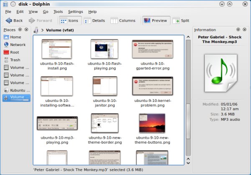Select ubuntu-9-10-new-theme-buttons.png sunset thumbnail
Screen dimensions: 251x175
pos(152,123)
